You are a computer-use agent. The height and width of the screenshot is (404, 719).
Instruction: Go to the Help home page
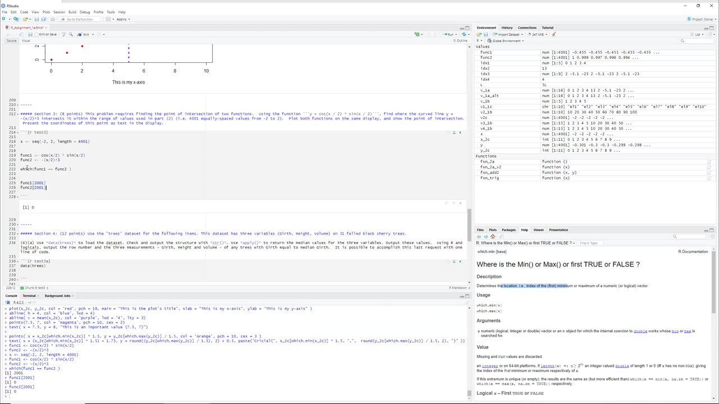[493, 236]
